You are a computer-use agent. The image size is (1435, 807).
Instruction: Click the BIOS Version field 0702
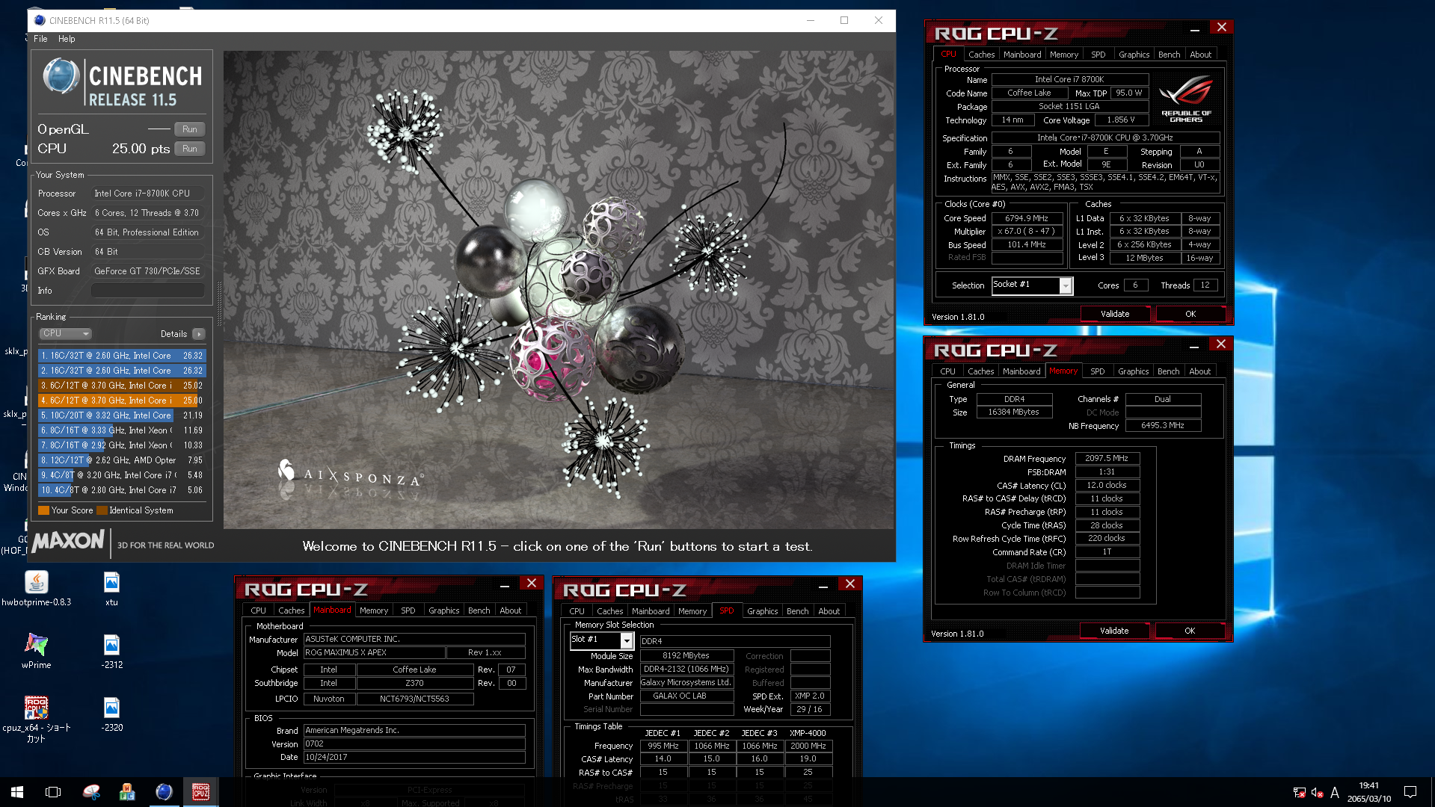click(414, 743)
